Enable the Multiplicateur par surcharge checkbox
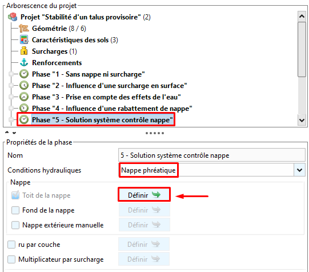 (11, 259)
